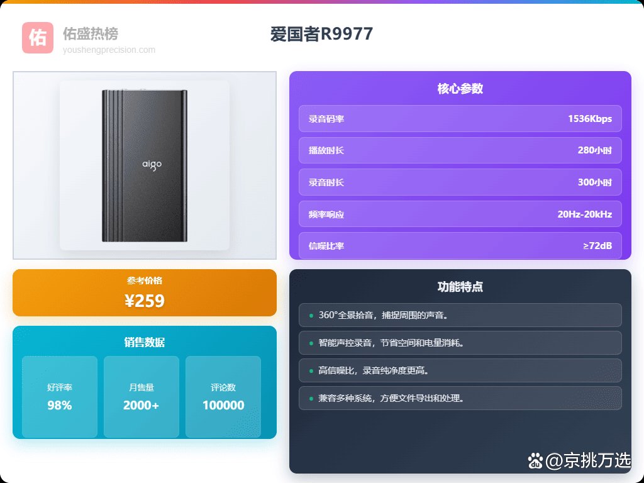
Task: Open the aigo recorder product image
Action: (x=145, y=165)
